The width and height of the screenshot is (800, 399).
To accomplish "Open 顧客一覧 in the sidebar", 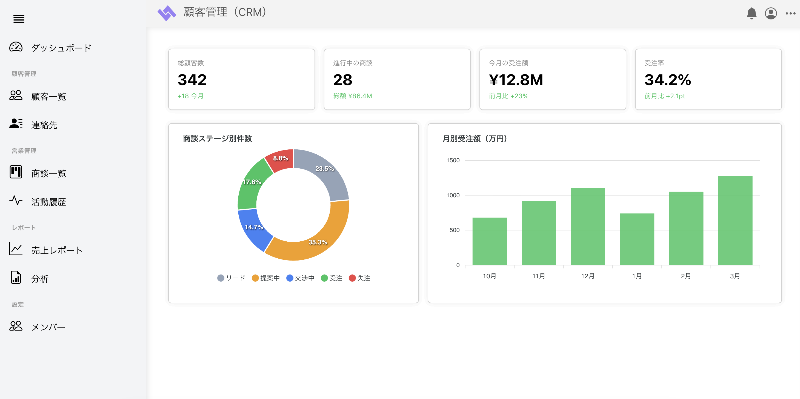I will (x=48, y=97).
